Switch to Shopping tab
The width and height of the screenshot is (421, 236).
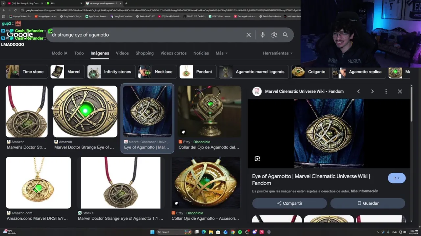[x=144, y=53]
